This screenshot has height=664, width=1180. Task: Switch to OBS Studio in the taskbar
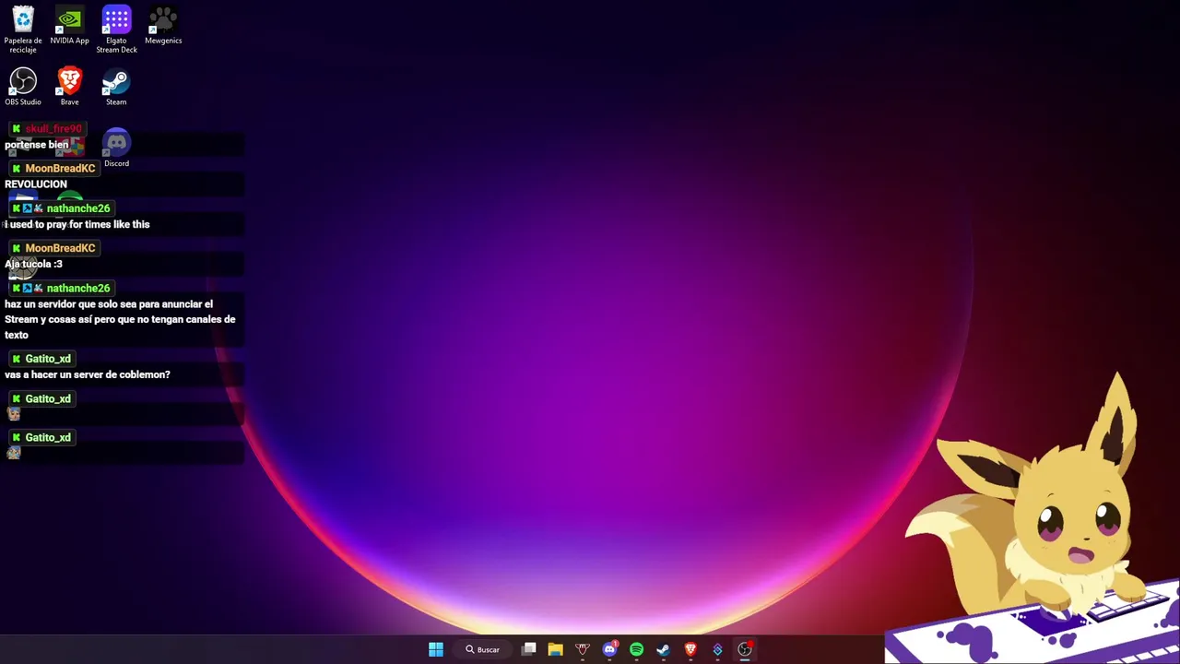745,649
